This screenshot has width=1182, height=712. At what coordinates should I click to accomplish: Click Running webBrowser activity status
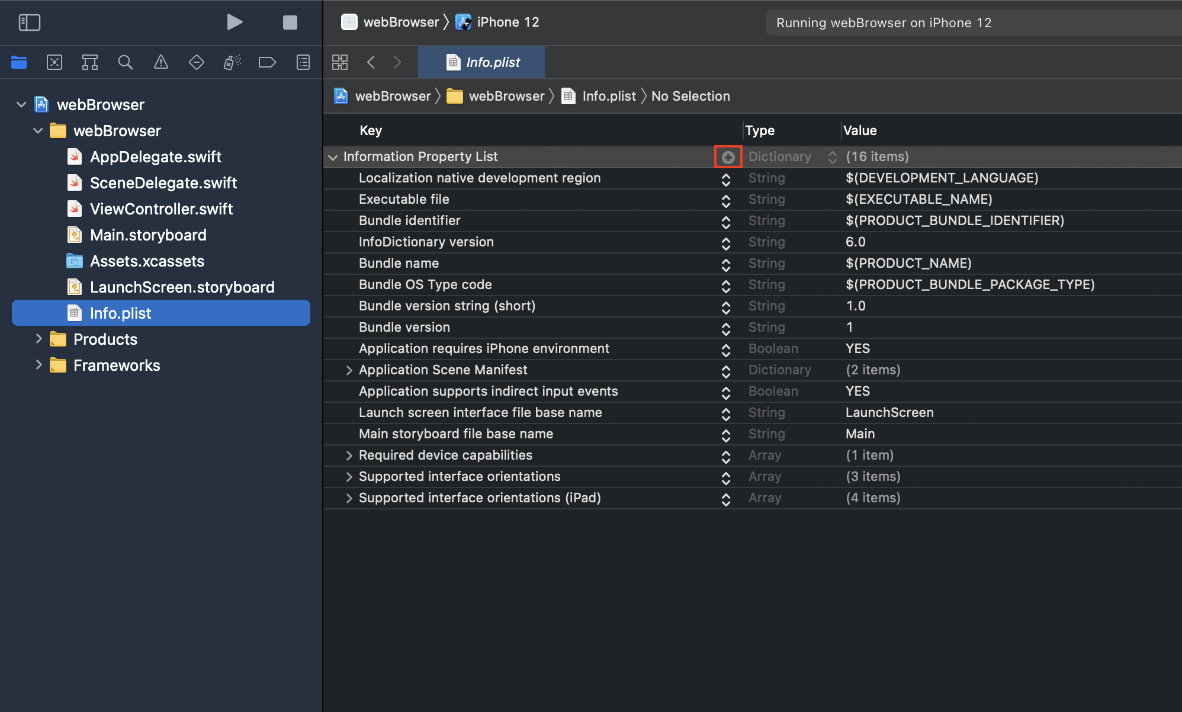coord(884,23)
